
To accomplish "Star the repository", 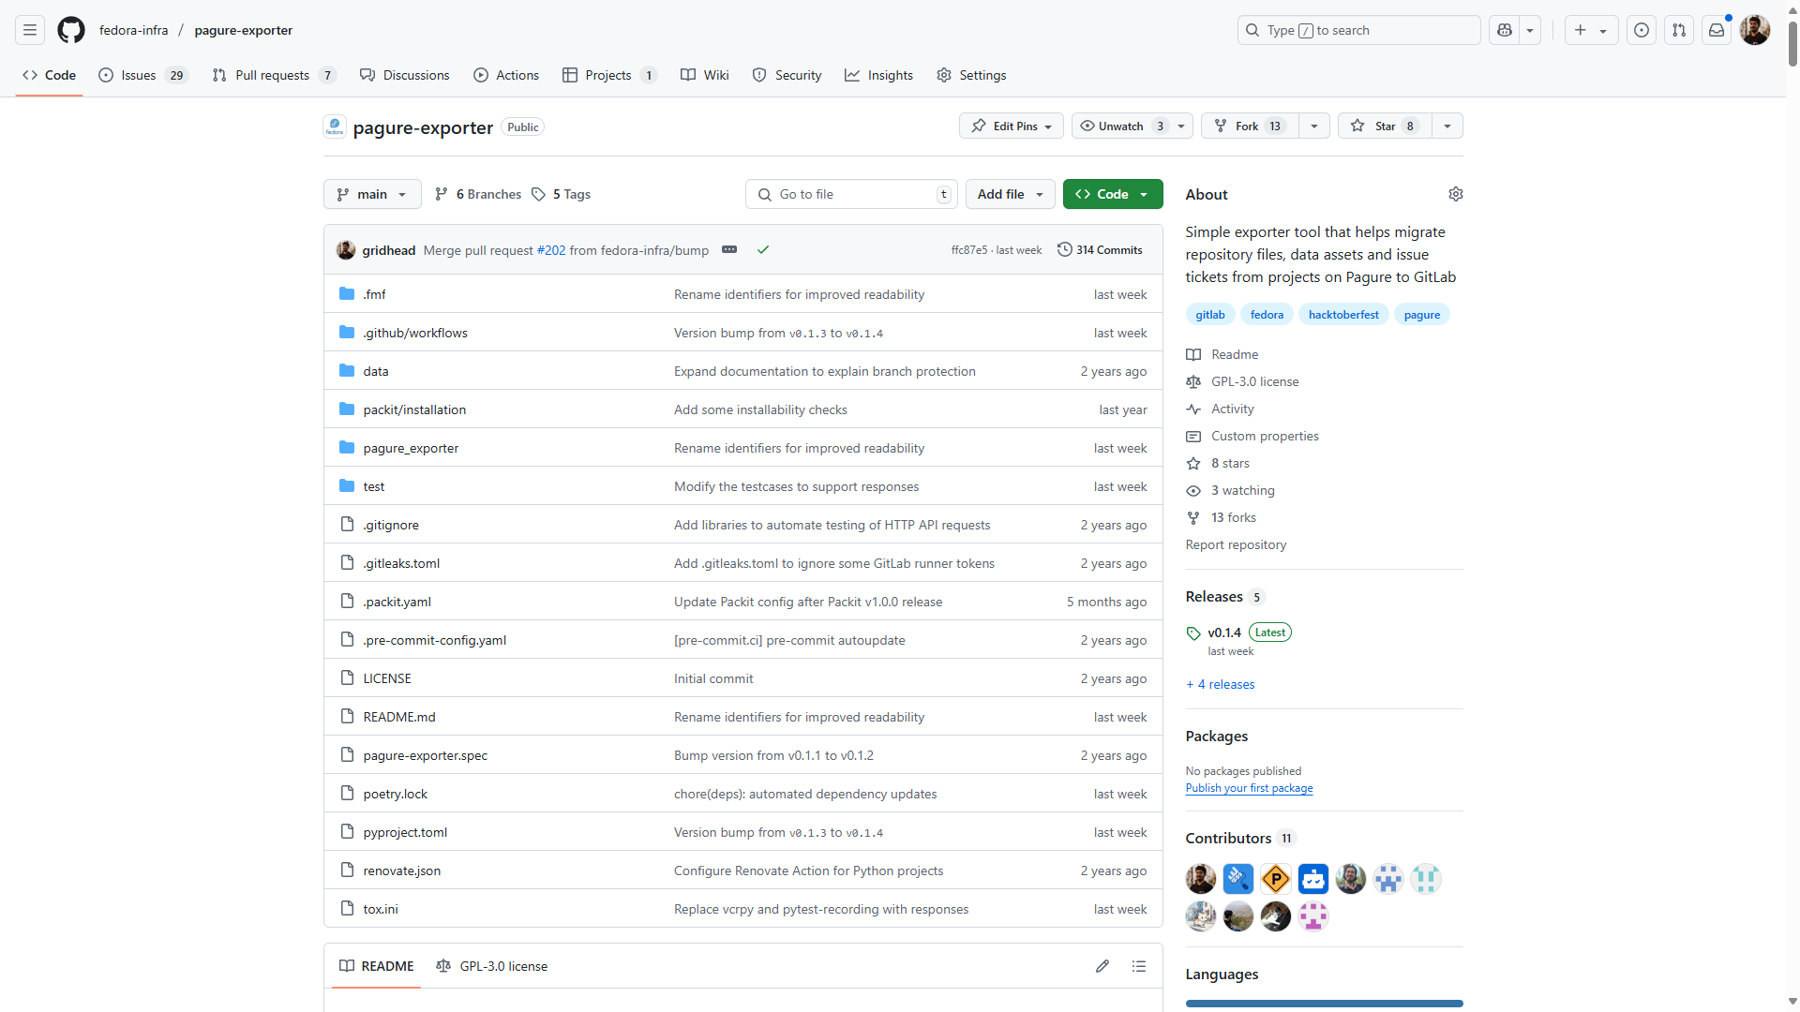I will (1385, 126).
